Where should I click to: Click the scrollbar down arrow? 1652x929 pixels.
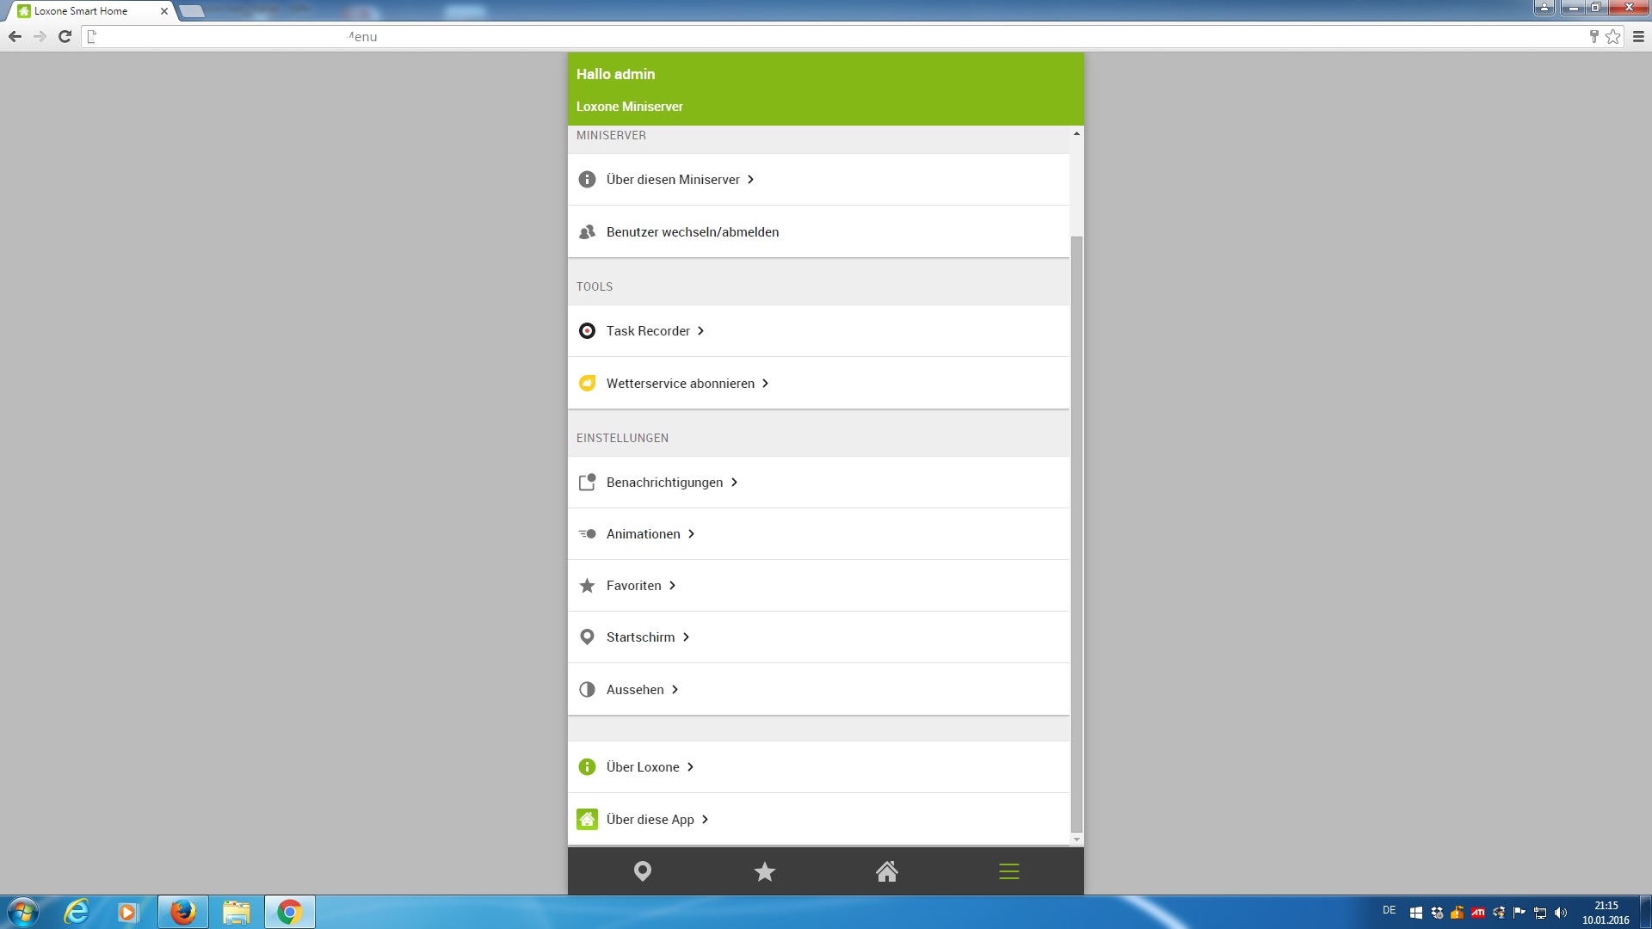(1076, 840)
